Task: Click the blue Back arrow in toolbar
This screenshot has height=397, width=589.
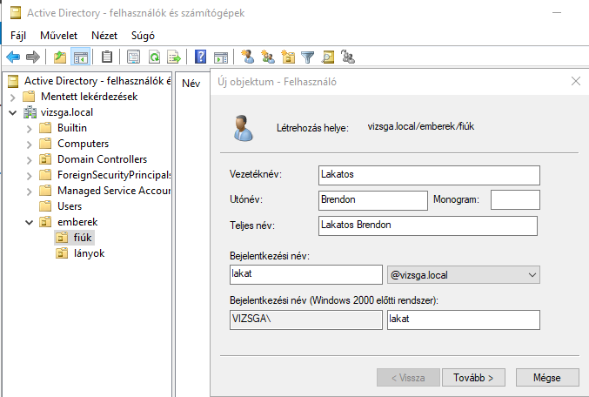Action: (x=13, y=57)
